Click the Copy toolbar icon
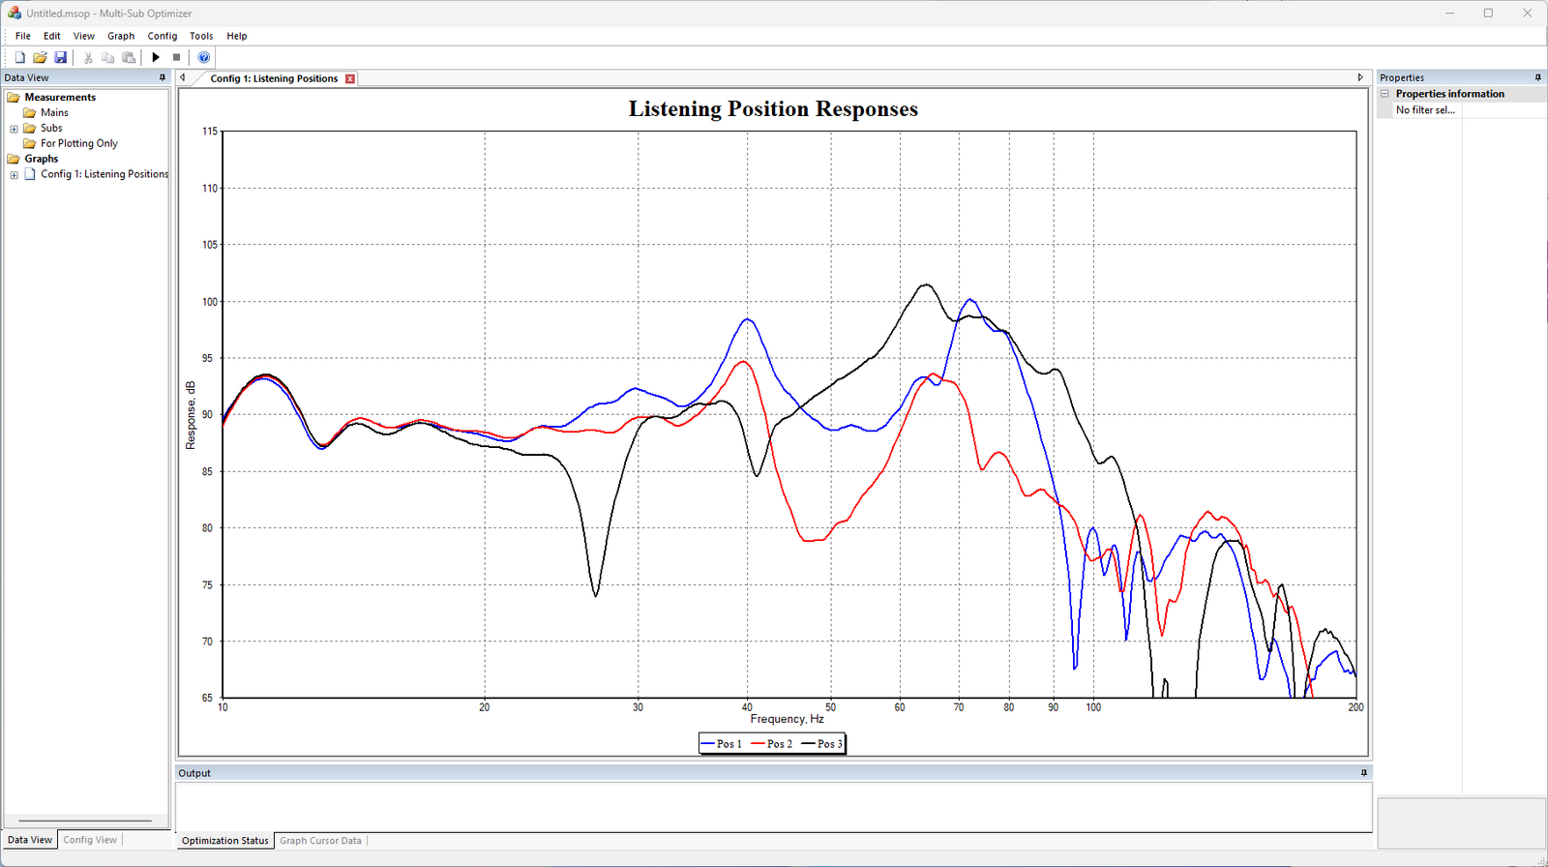Image resolution: width=1548 pixels, height=867 pixels. tap(108, 57)
